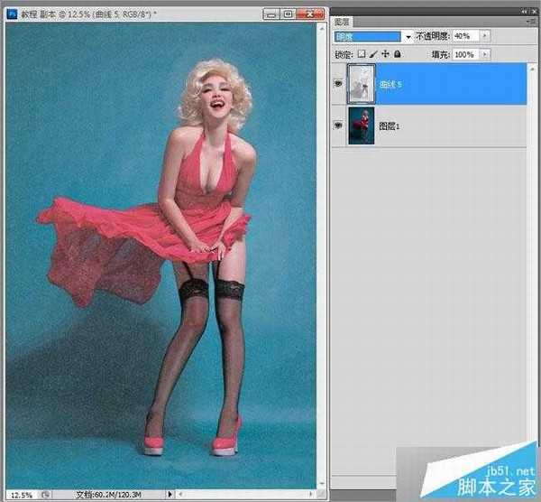Screen dimensions: 541x502
Task: Click the lock position move icon
Action: click(385, 54)
